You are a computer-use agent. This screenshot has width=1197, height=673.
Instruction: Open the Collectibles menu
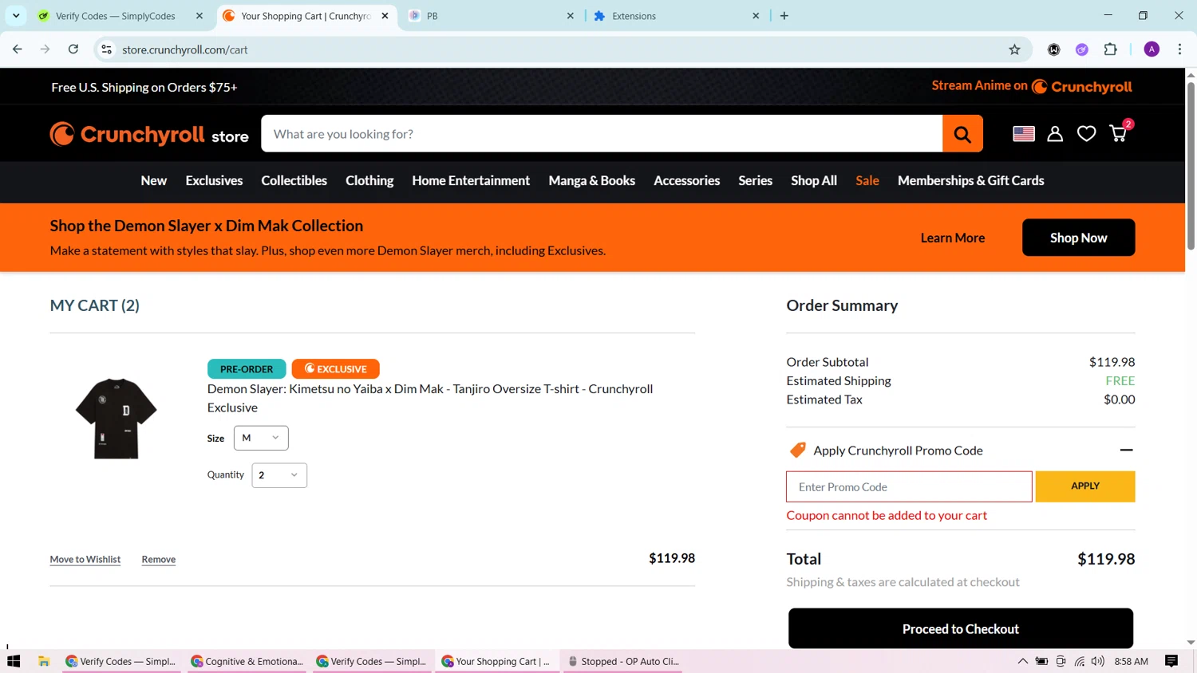(294, 181)
